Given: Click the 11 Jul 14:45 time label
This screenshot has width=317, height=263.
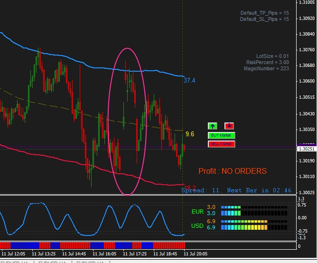Looking at the screenshot, I should 74,254.
